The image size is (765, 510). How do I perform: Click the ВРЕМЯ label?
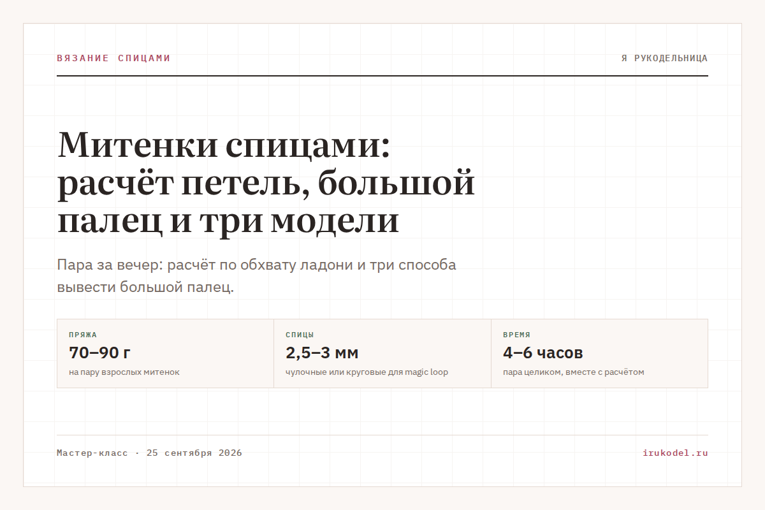516,335
